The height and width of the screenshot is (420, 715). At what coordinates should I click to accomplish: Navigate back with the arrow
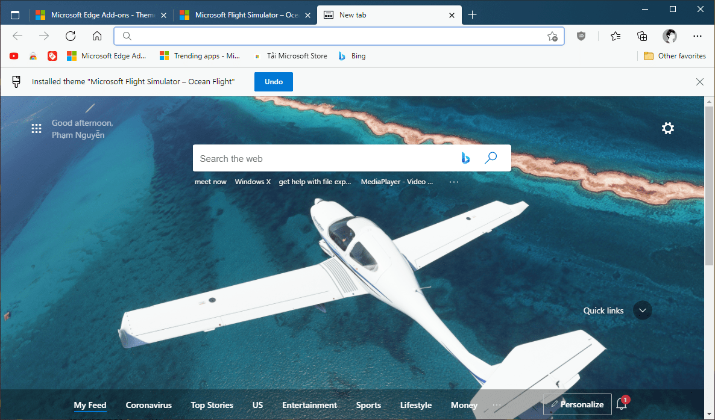(x=17, y=36)
